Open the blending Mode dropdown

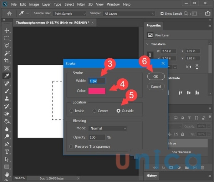108,128
